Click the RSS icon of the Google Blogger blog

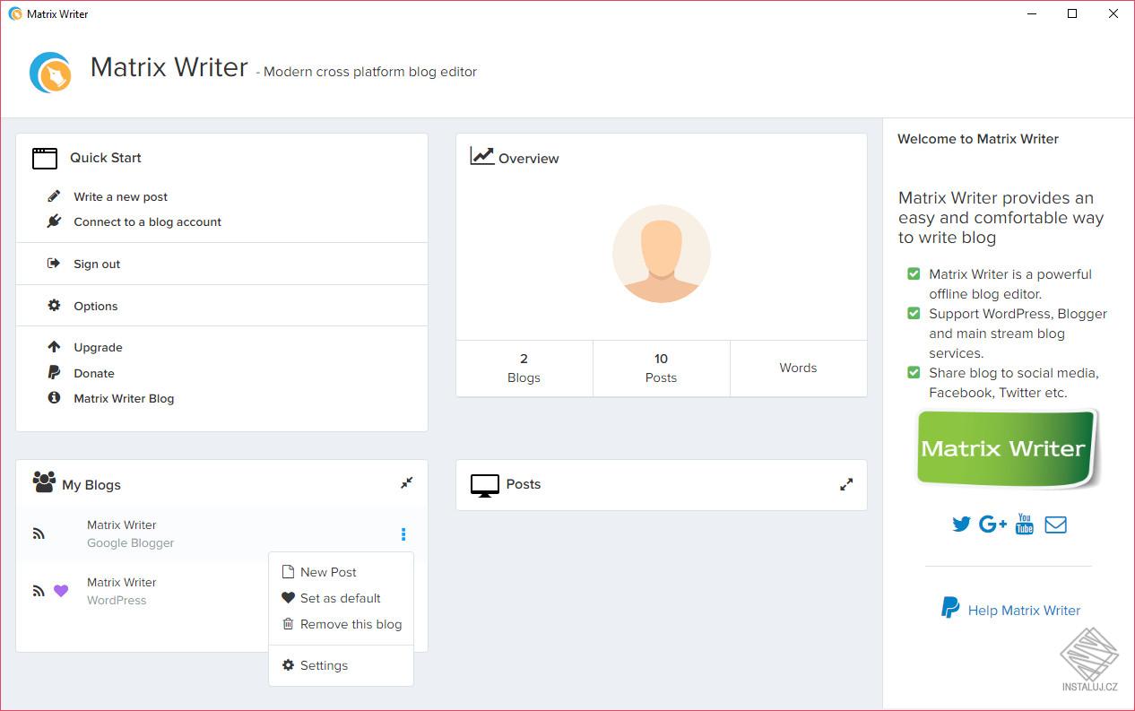[x=39, y=533]
